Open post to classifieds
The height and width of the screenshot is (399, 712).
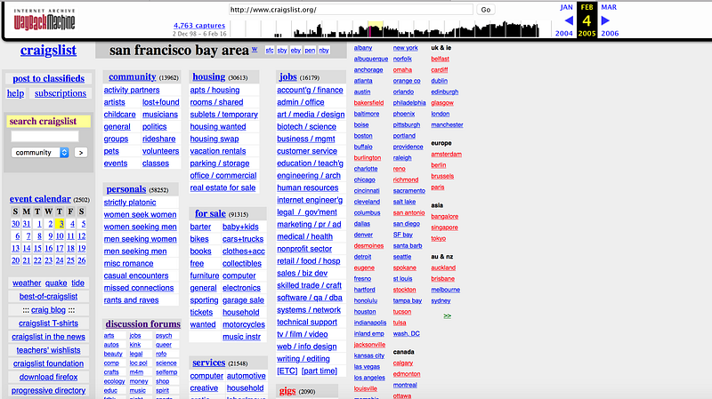(x=49, y=78)
